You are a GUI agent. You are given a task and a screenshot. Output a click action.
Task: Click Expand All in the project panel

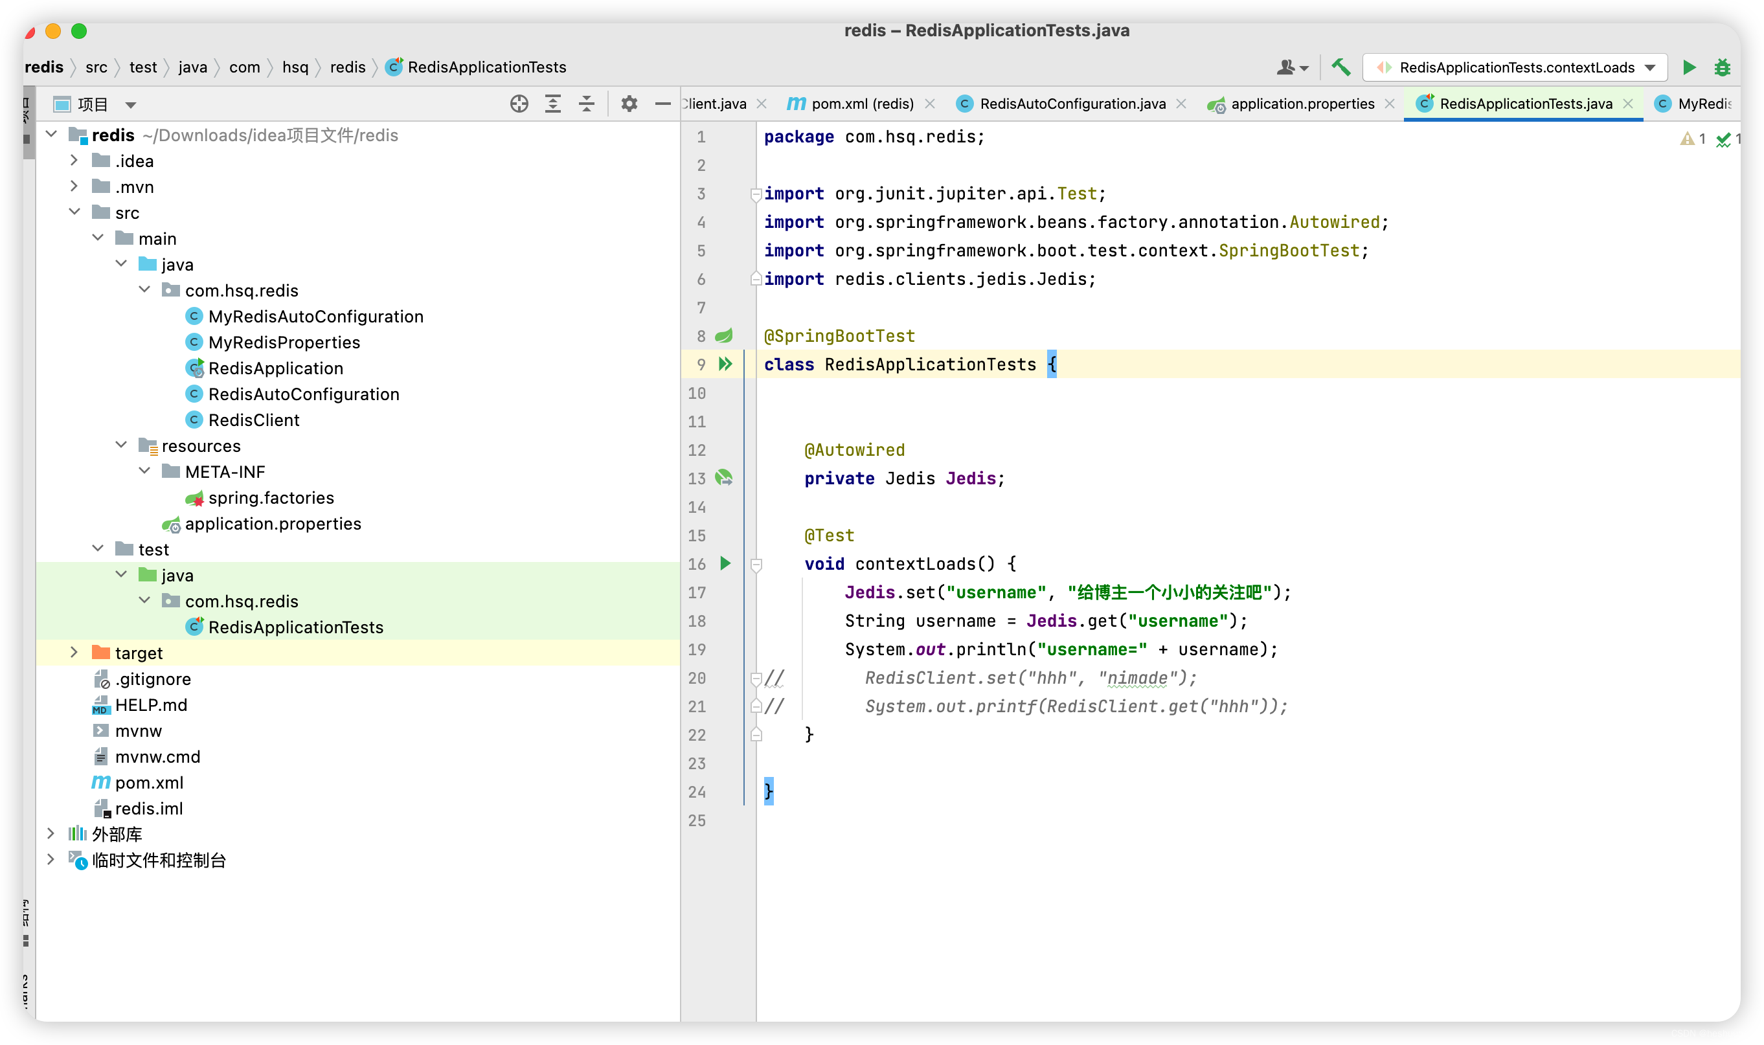coord(553,104)
